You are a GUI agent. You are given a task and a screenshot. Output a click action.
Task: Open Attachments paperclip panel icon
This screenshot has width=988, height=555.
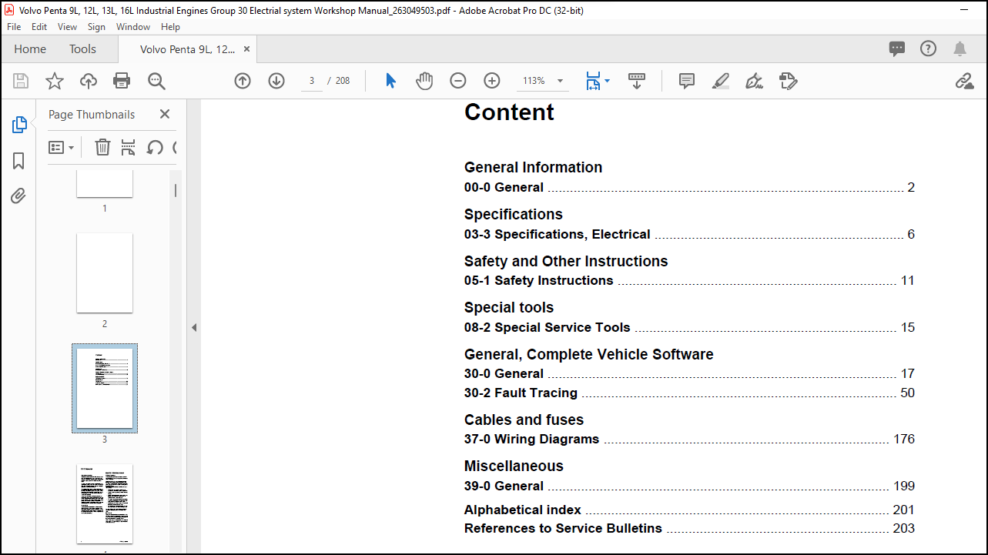click(19, 196)
